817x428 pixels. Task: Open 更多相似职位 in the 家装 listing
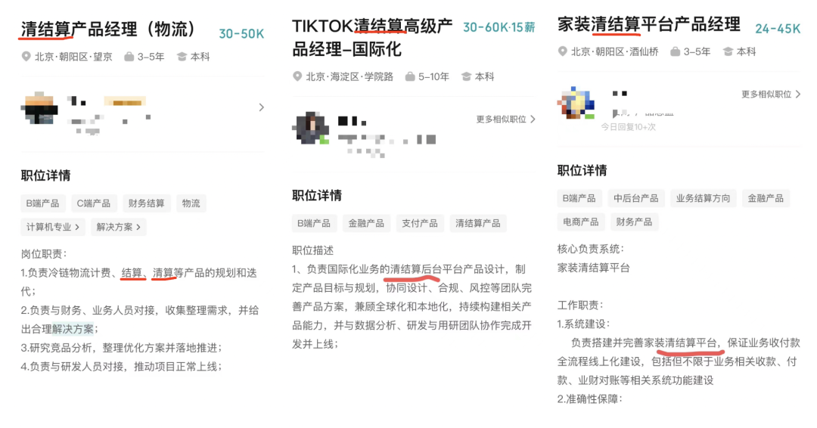coord(771,95)
